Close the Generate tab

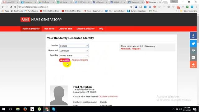[x=160, y=2]
